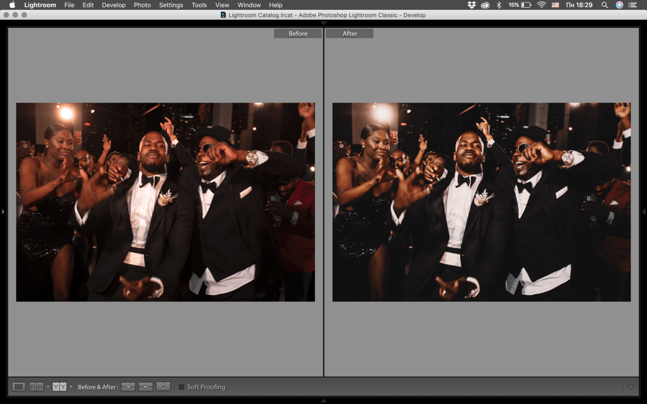Open toolbar content menu triangle
This screenshot has width=647, height=404.
click(x=630, y=387)
